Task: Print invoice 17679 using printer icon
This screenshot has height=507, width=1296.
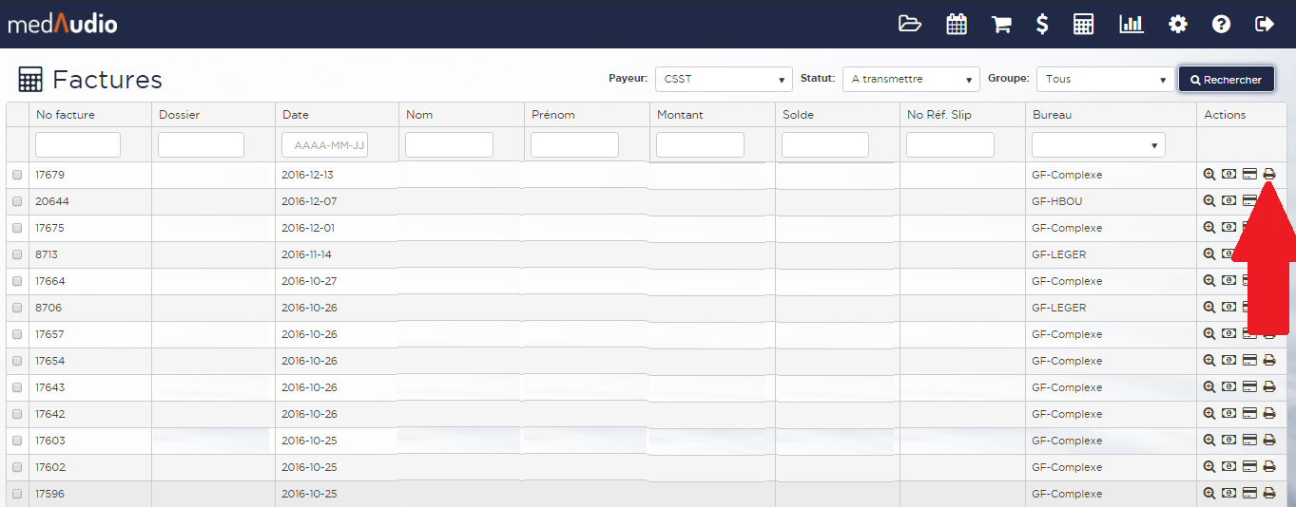Action: [1268, 175]
